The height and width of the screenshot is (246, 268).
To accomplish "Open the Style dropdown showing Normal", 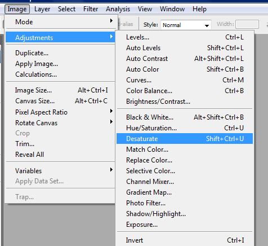I will click(x=186, y=25).
